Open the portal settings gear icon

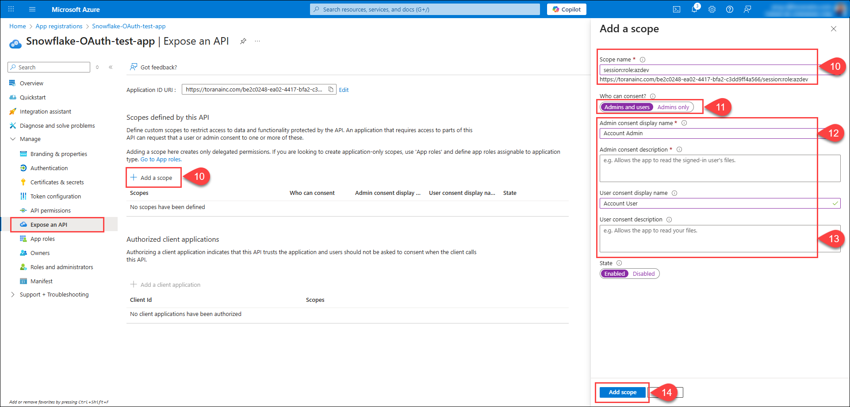point(712,9)
